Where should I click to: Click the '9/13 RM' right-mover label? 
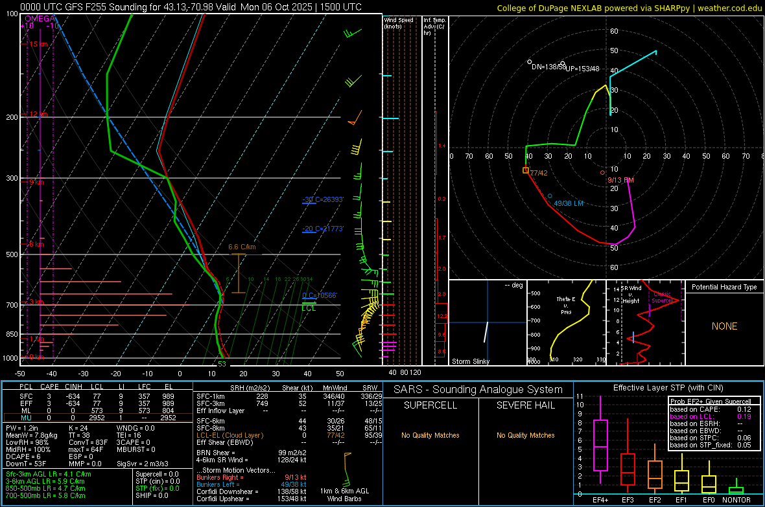[x=620, y=181]
